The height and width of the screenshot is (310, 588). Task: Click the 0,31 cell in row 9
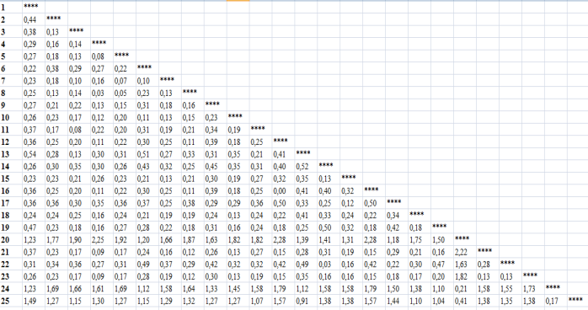(x=147, y=105)
